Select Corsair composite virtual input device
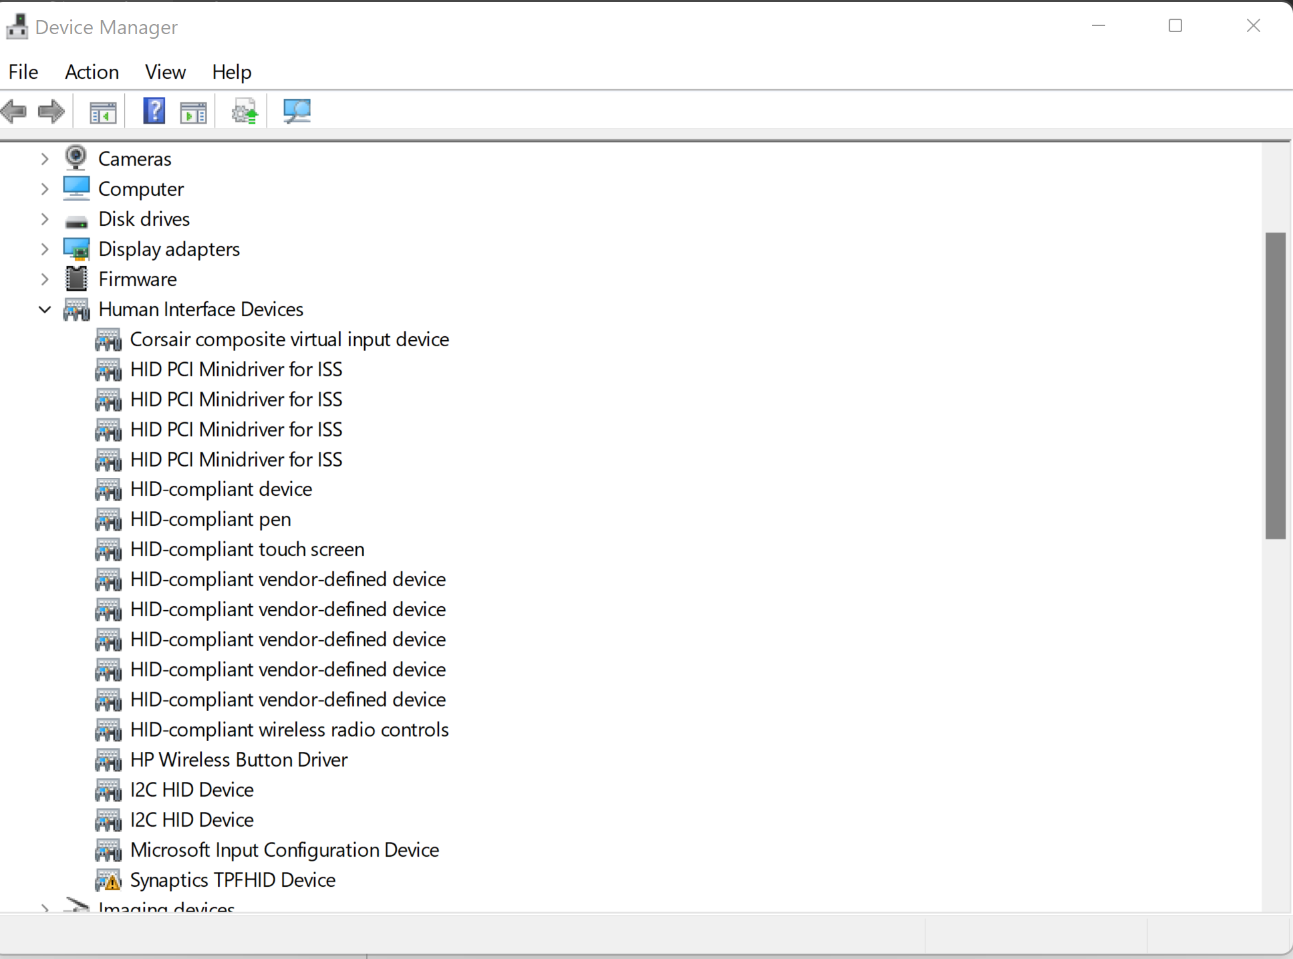The image size is (1293, 959). click(289, 339)
